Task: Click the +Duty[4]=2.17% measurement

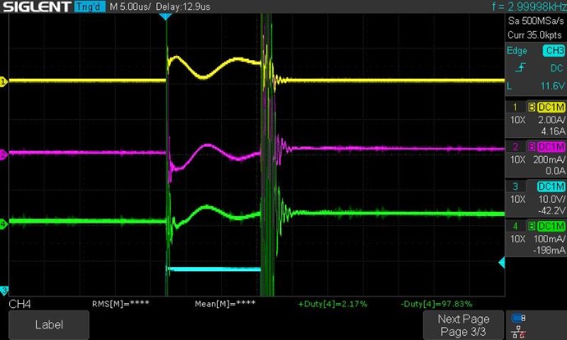Action: click(333, 304)
